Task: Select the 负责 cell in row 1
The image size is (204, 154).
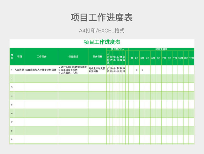Action: [x=108, y=70]
